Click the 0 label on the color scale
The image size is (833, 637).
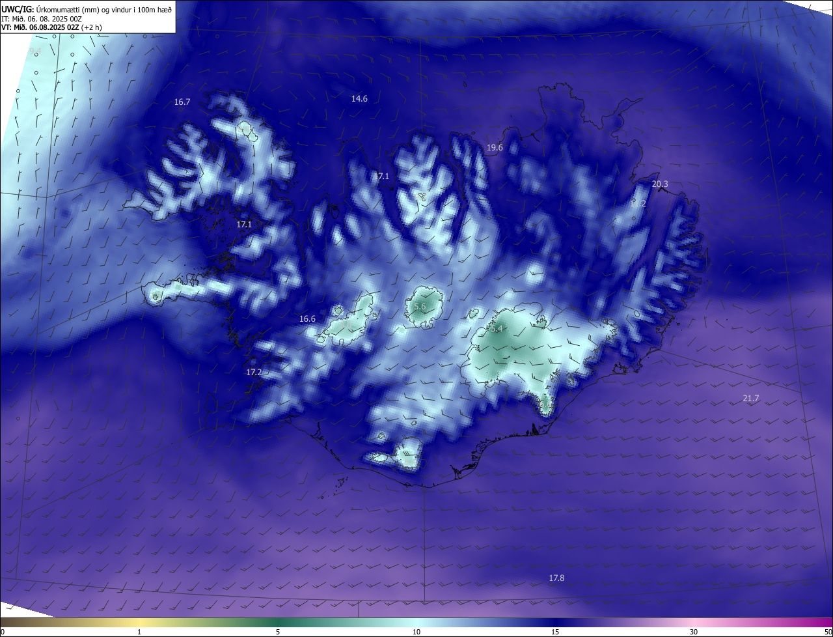pos(3,632)
